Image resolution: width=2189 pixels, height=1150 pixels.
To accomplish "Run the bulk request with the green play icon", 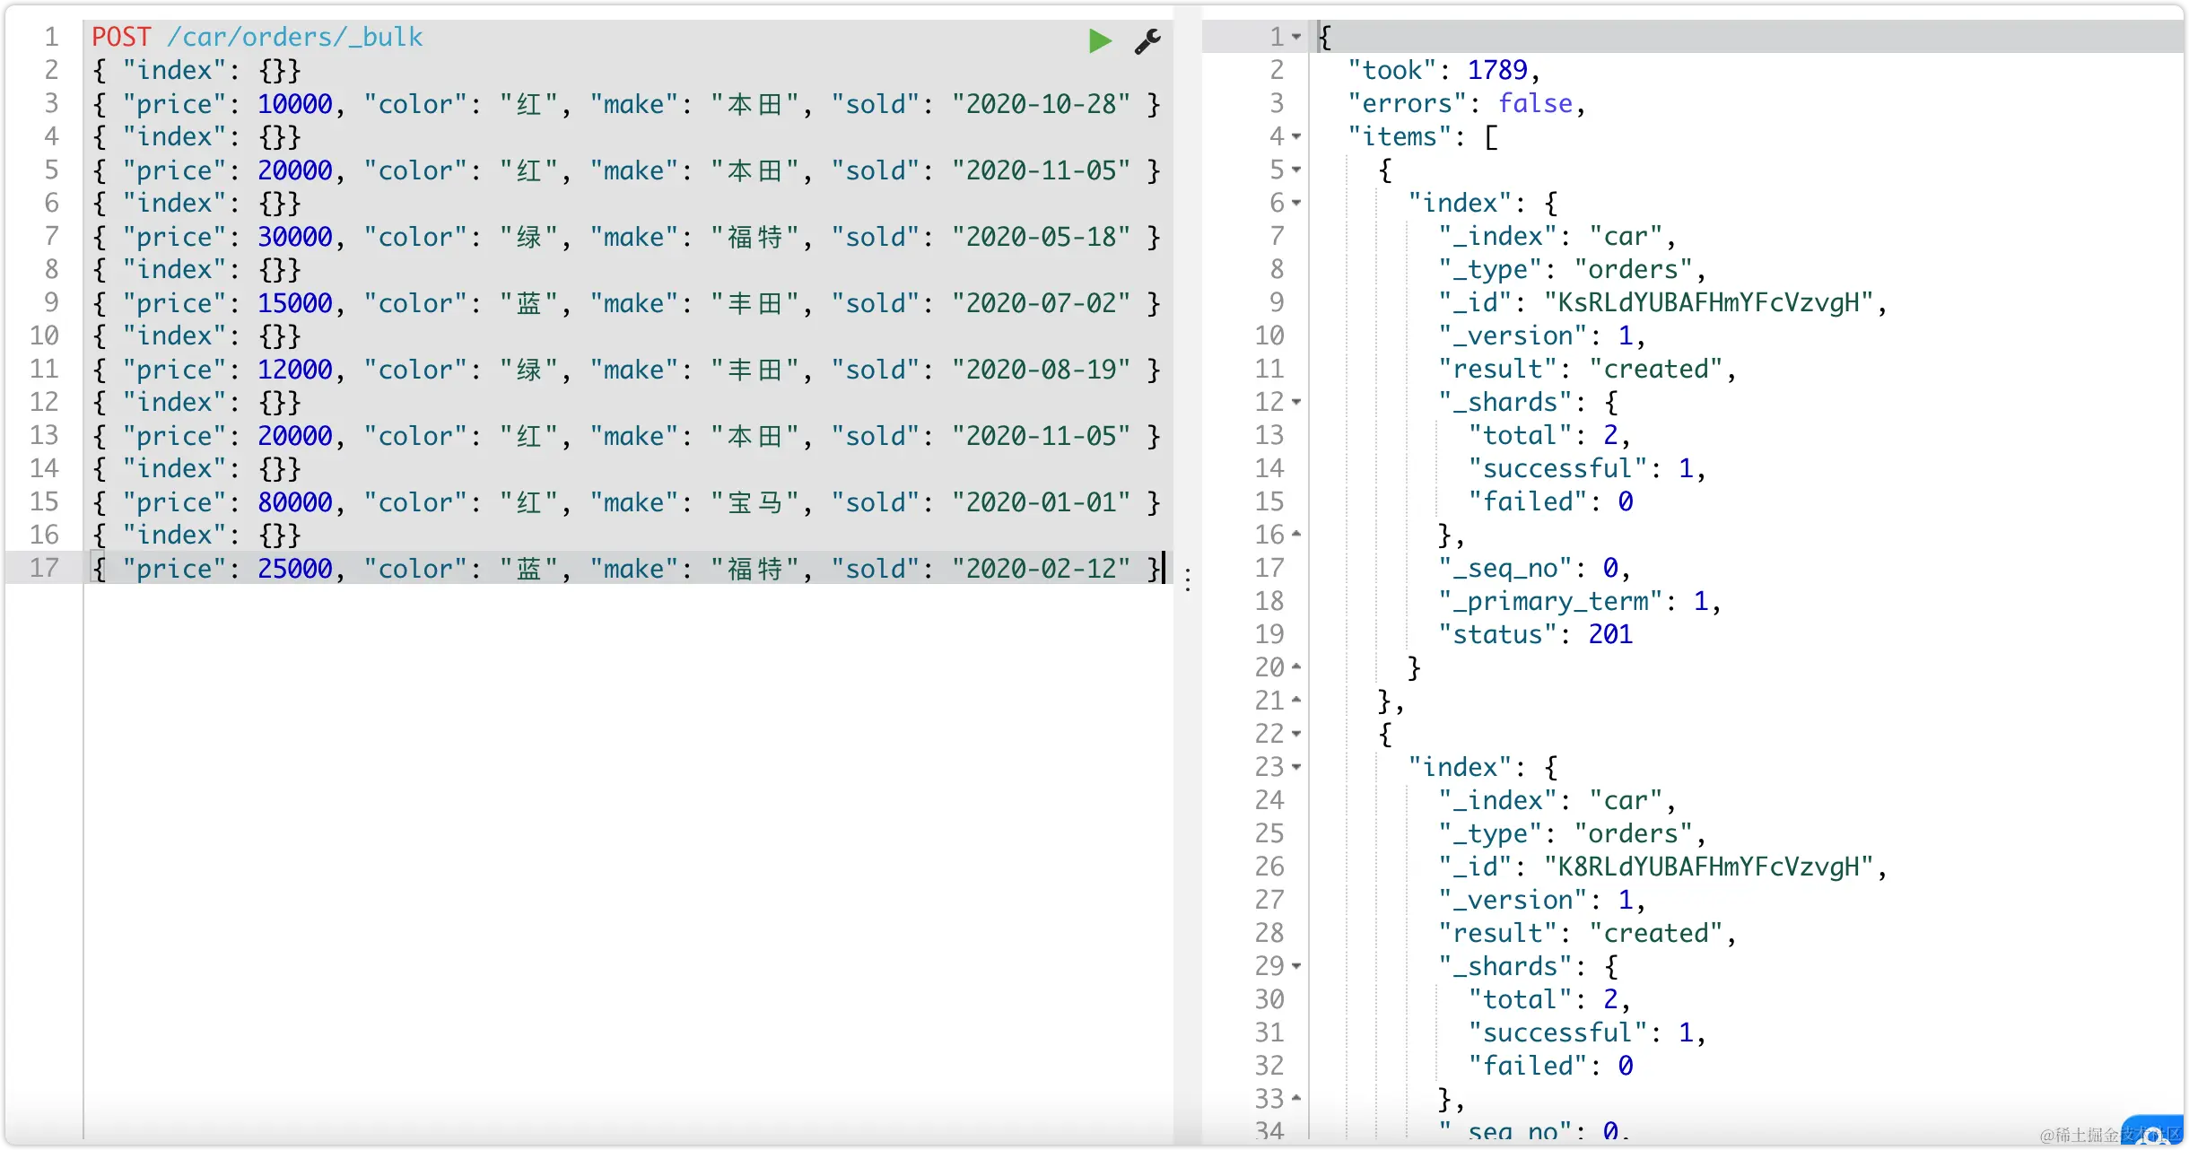I will (1100, 40).
